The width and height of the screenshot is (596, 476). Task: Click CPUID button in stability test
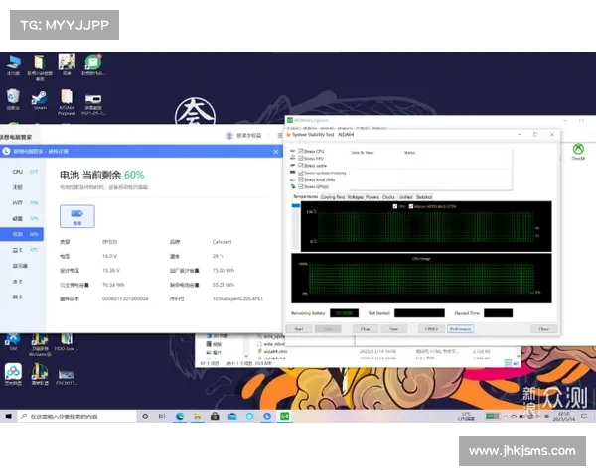coord(431,329)
